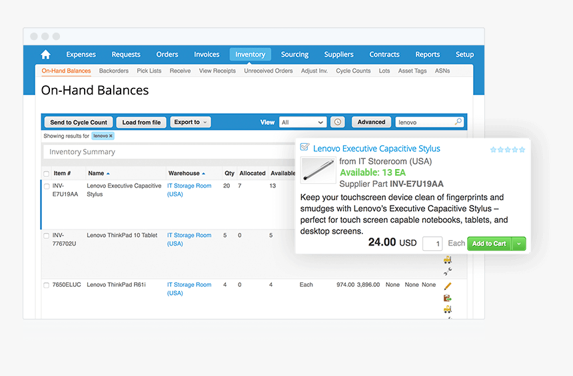
Task: Open the View All dropdown
Action: (302, 122)
